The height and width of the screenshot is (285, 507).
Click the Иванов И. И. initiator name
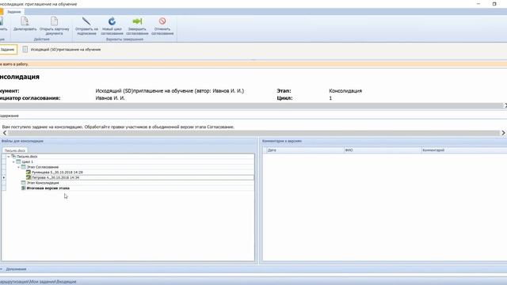(x=110, y=98)
